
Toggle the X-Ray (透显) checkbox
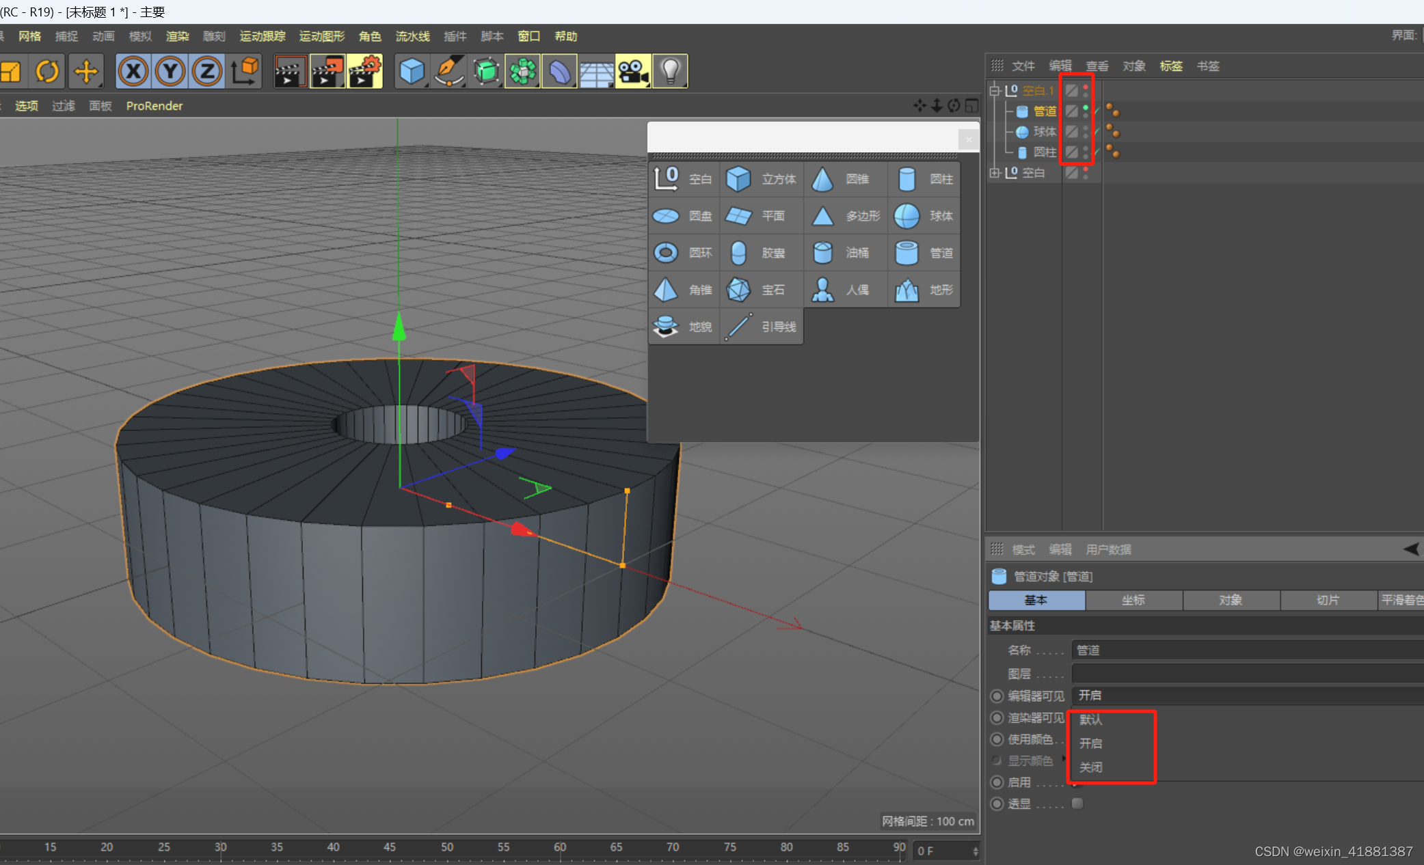pyautogui.click(x=1077, y=804)
